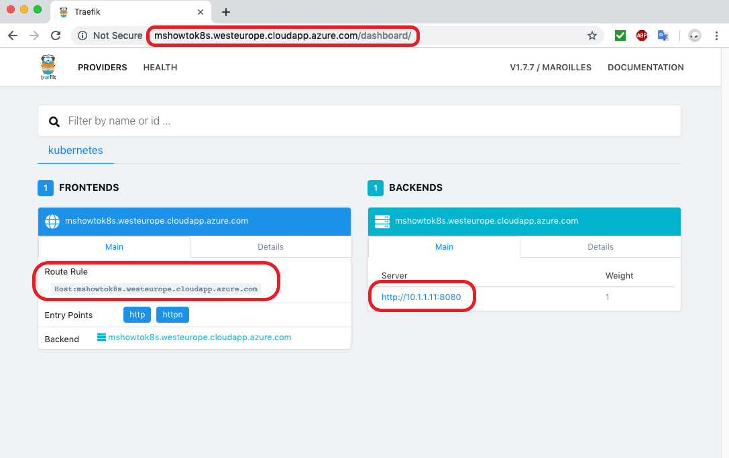Close the Traefik browser tab
Image resolution: width=729 pixels, height=458 pixels.
tap(201, 12)
